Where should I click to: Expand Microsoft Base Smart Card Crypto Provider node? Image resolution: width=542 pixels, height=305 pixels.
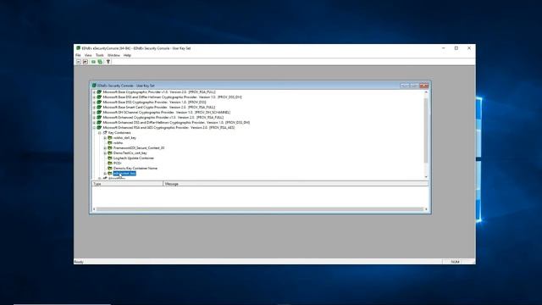pyautogui.click(x=94, y=108)
